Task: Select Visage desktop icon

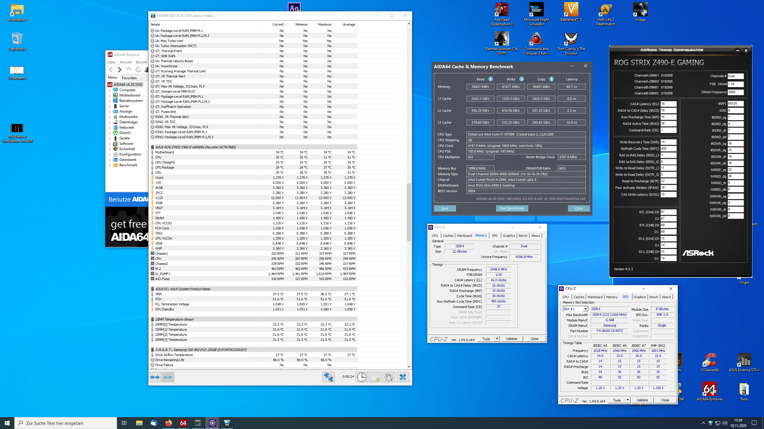Action: coord(640,12)
